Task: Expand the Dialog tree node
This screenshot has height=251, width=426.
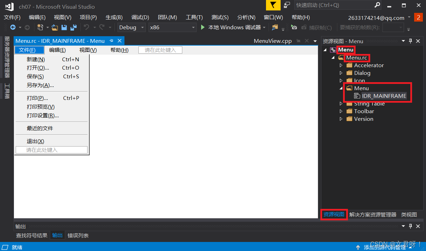Action: (x=341, y=73)
